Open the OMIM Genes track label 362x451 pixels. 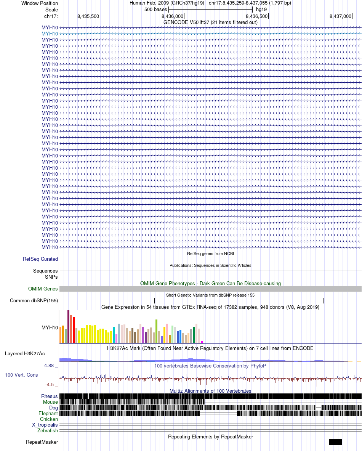[x=43, y=289]
